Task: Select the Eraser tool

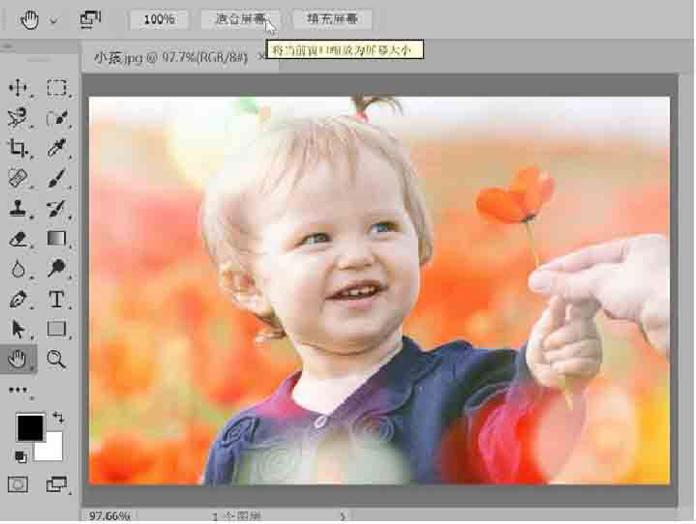Action: [17, 239]
